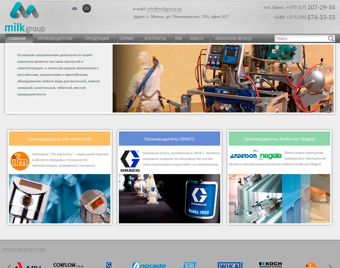
Task: Click the company activity intro paragraph
Action: 59,74
